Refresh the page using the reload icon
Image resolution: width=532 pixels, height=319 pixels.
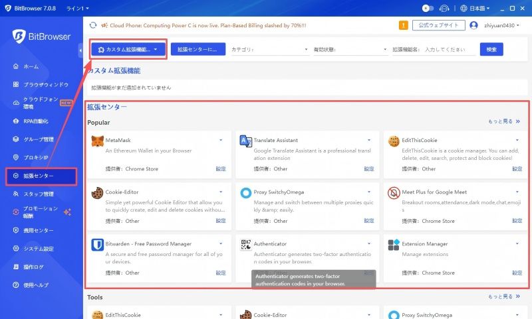click(x=92, y=25)
